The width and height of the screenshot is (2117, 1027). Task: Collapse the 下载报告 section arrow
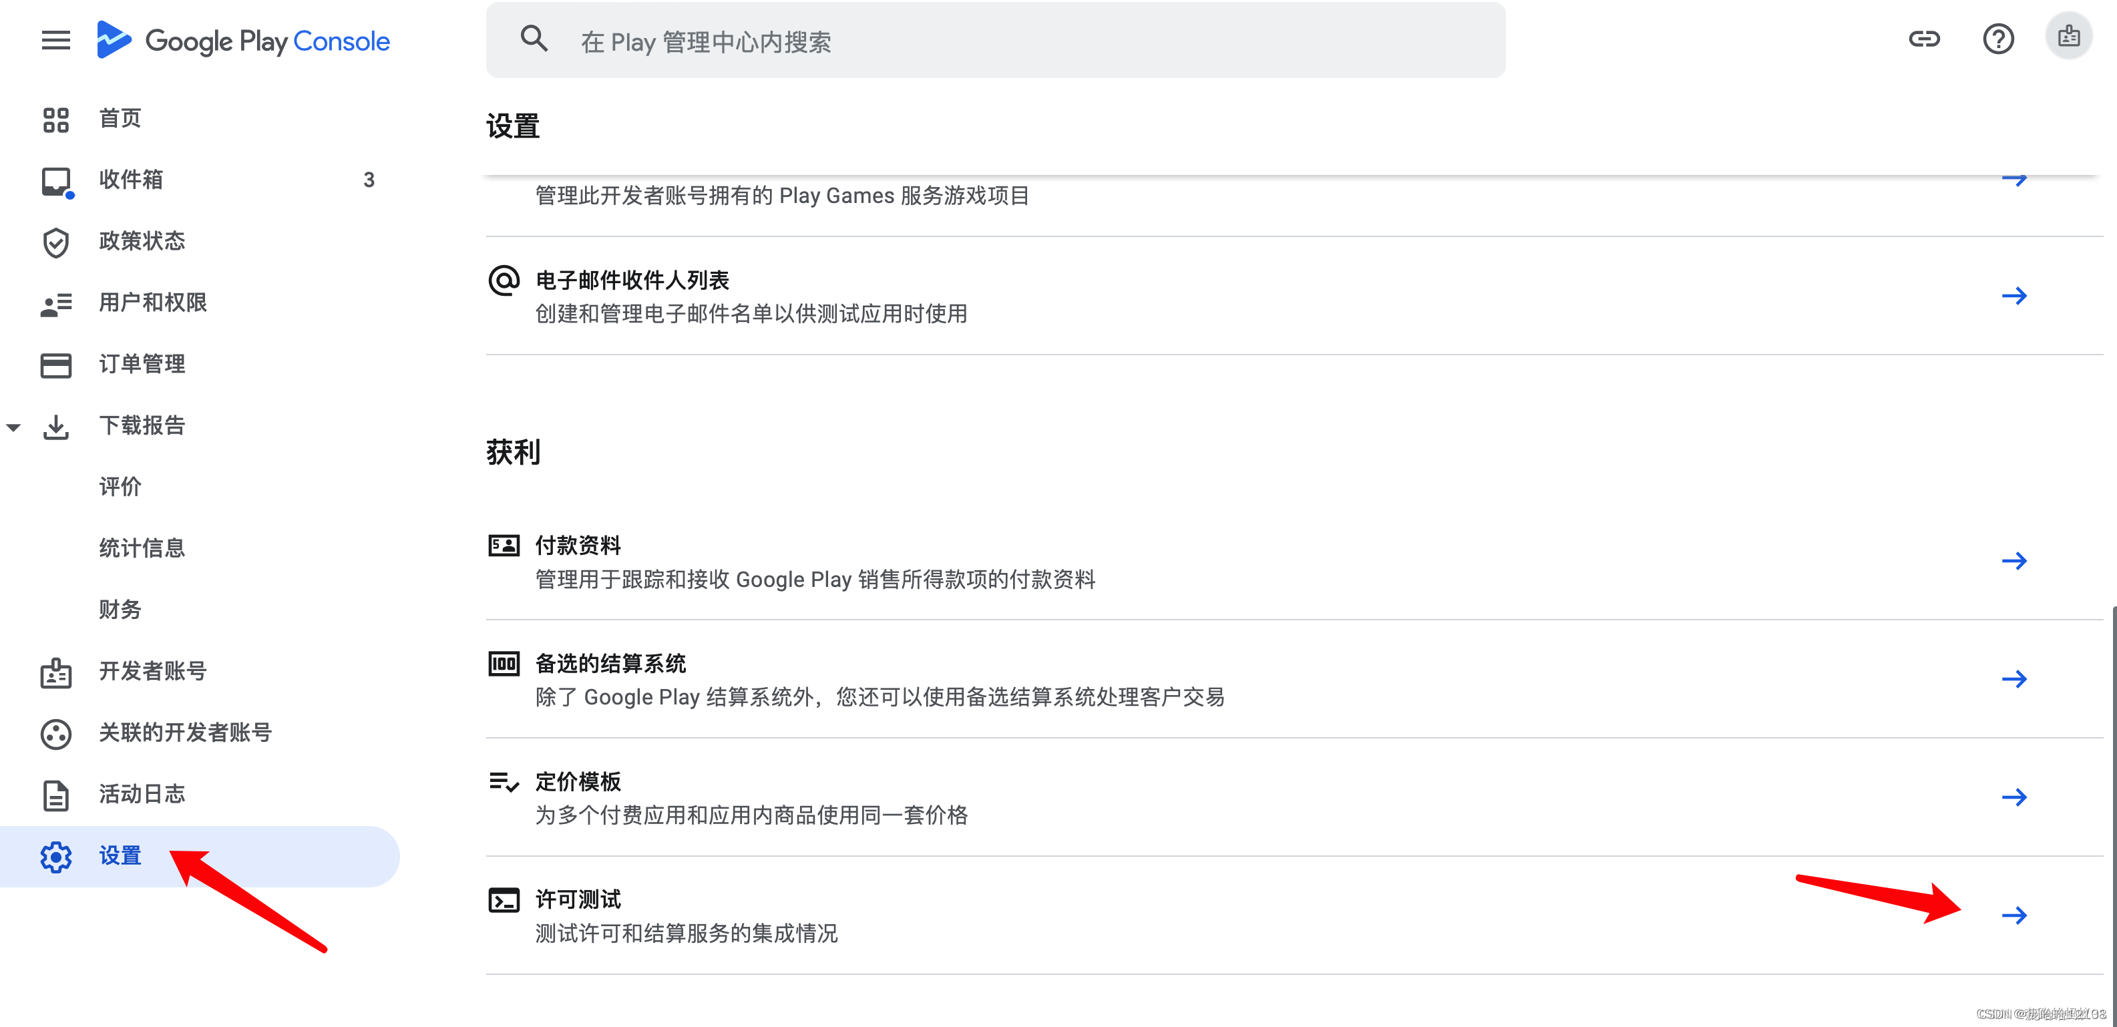click(x=13, y=427)
